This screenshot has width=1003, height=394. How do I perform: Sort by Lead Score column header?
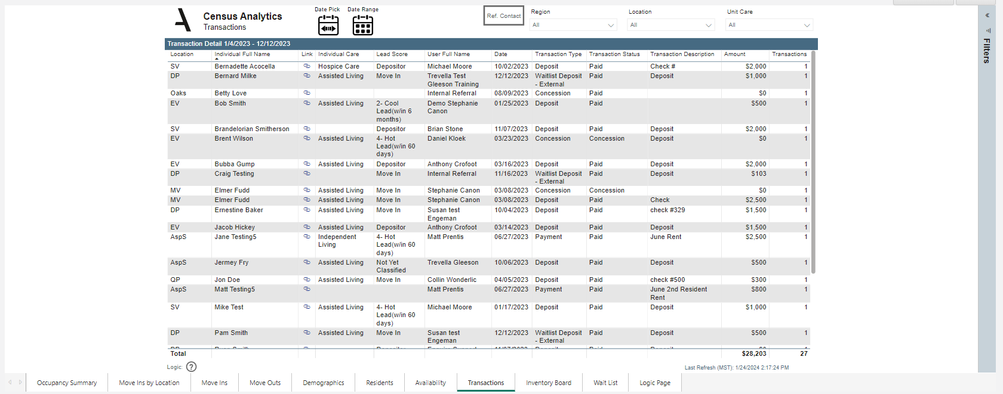tap(392, 54)
